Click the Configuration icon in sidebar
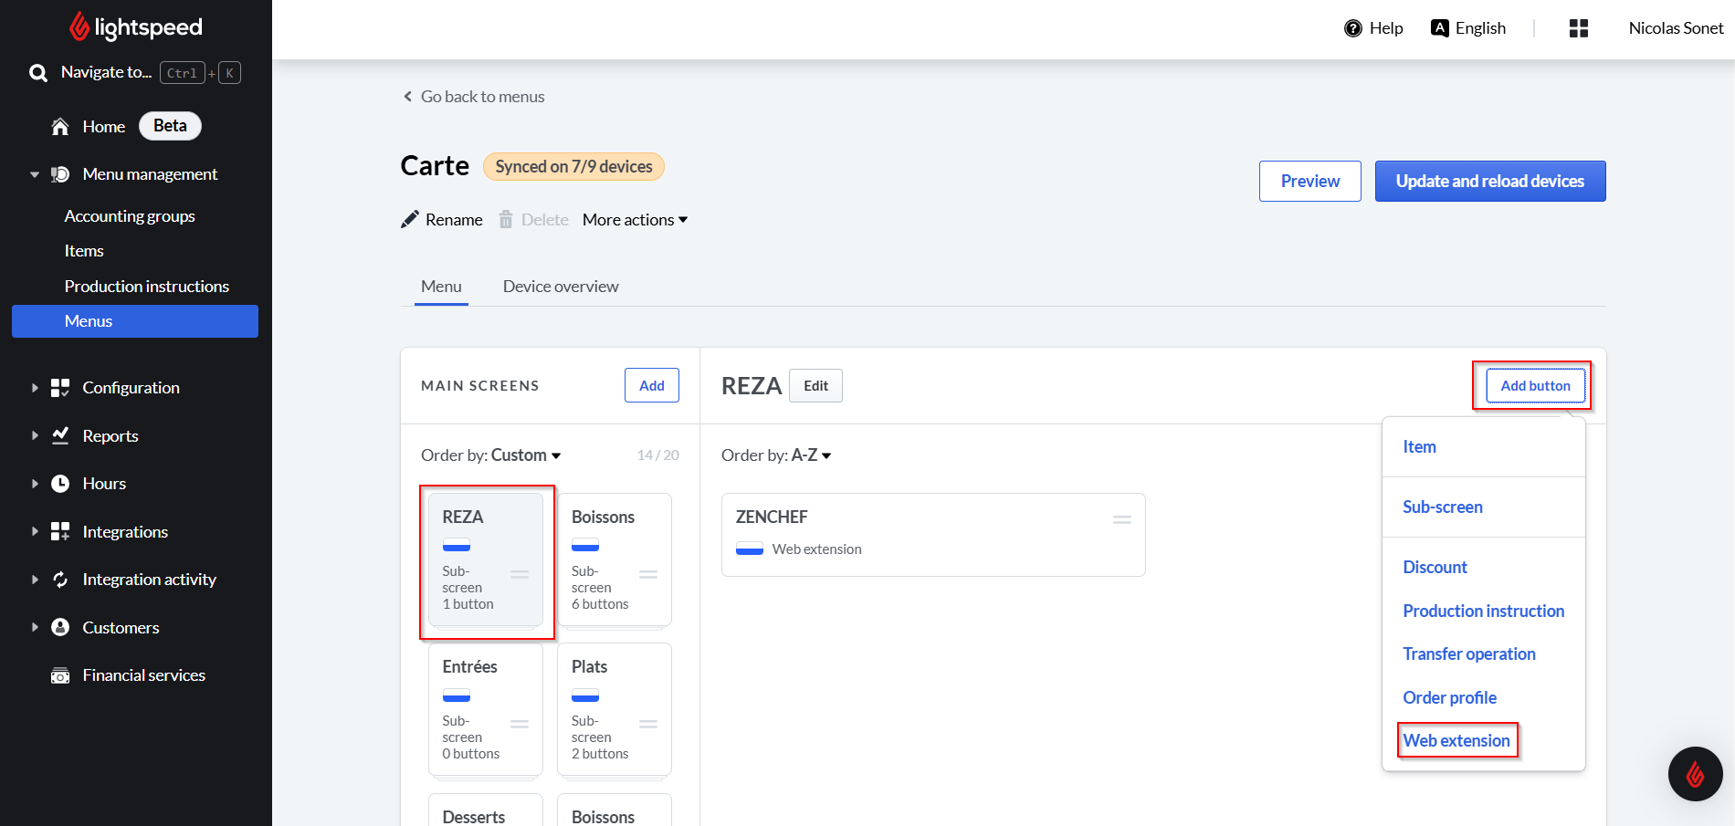 click(x=60, y=388)
